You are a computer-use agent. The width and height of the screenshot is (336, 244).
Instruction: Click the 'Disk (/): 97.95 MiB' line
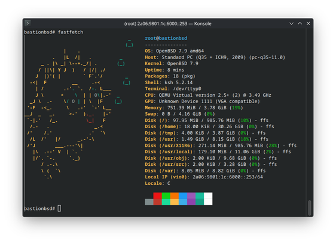pos(207,121)
